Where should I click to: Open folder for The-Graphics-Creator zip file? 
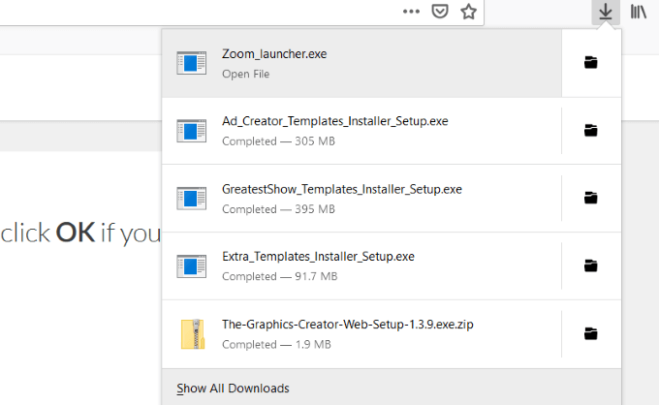(590, 334)
